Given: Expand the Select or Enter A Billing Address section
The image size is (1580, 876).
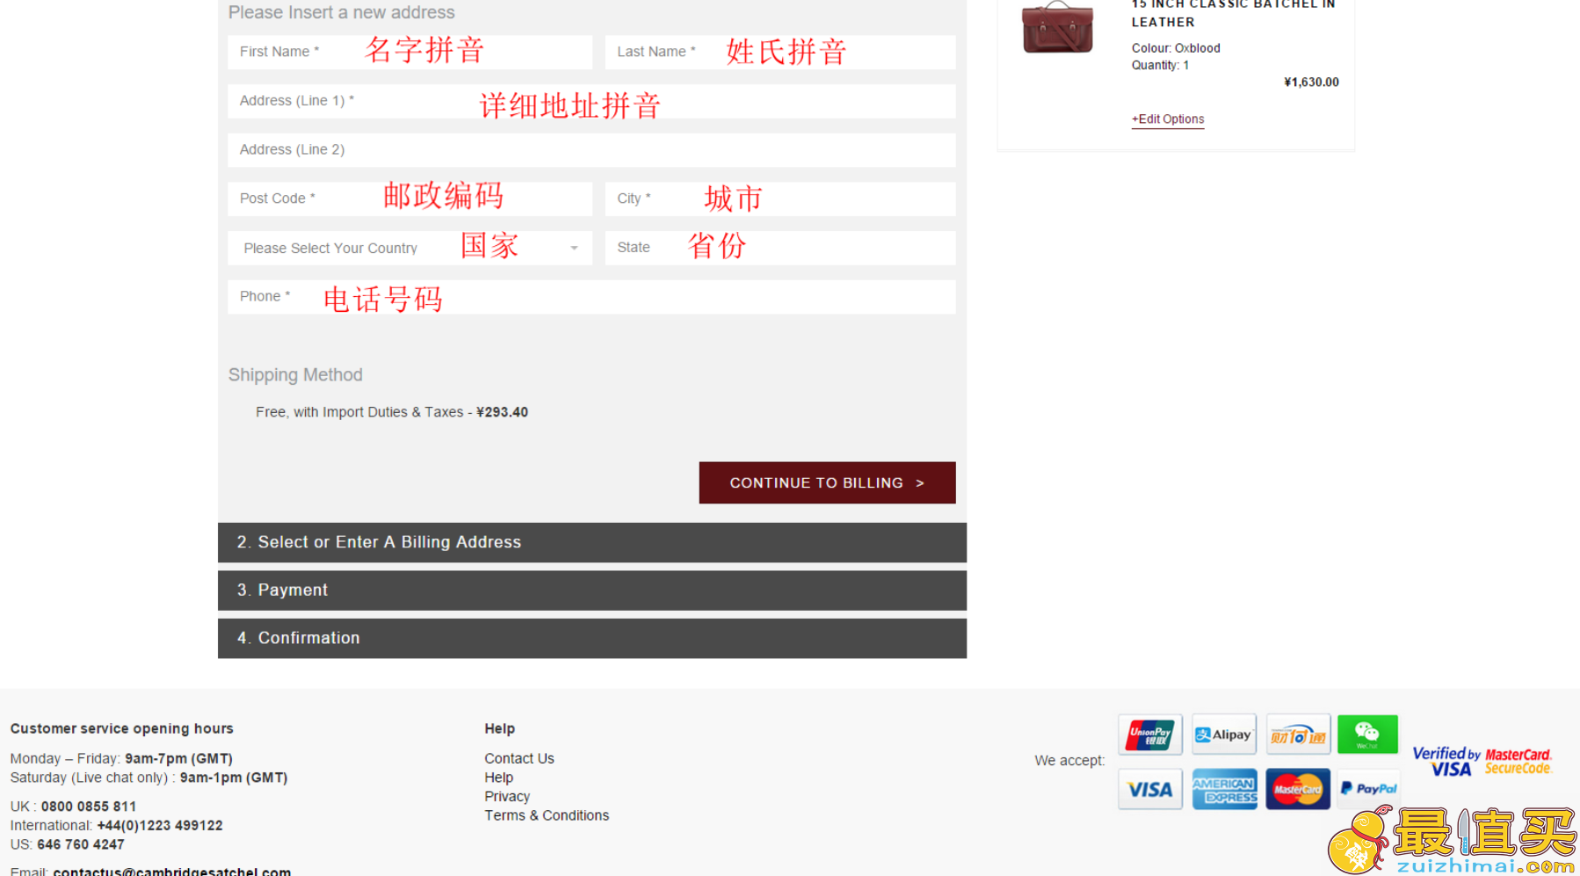Looking at the screenshot, I should [592, 542].
